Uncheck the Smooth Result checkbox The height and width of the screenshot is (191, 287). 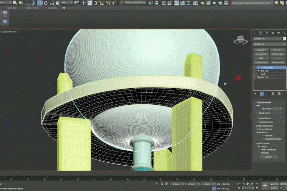(258, 129)
